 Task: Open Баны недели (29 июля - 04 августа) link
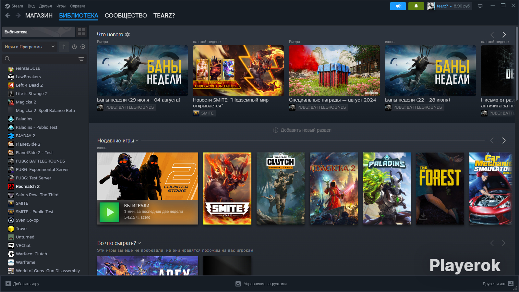tap(139, 100)
